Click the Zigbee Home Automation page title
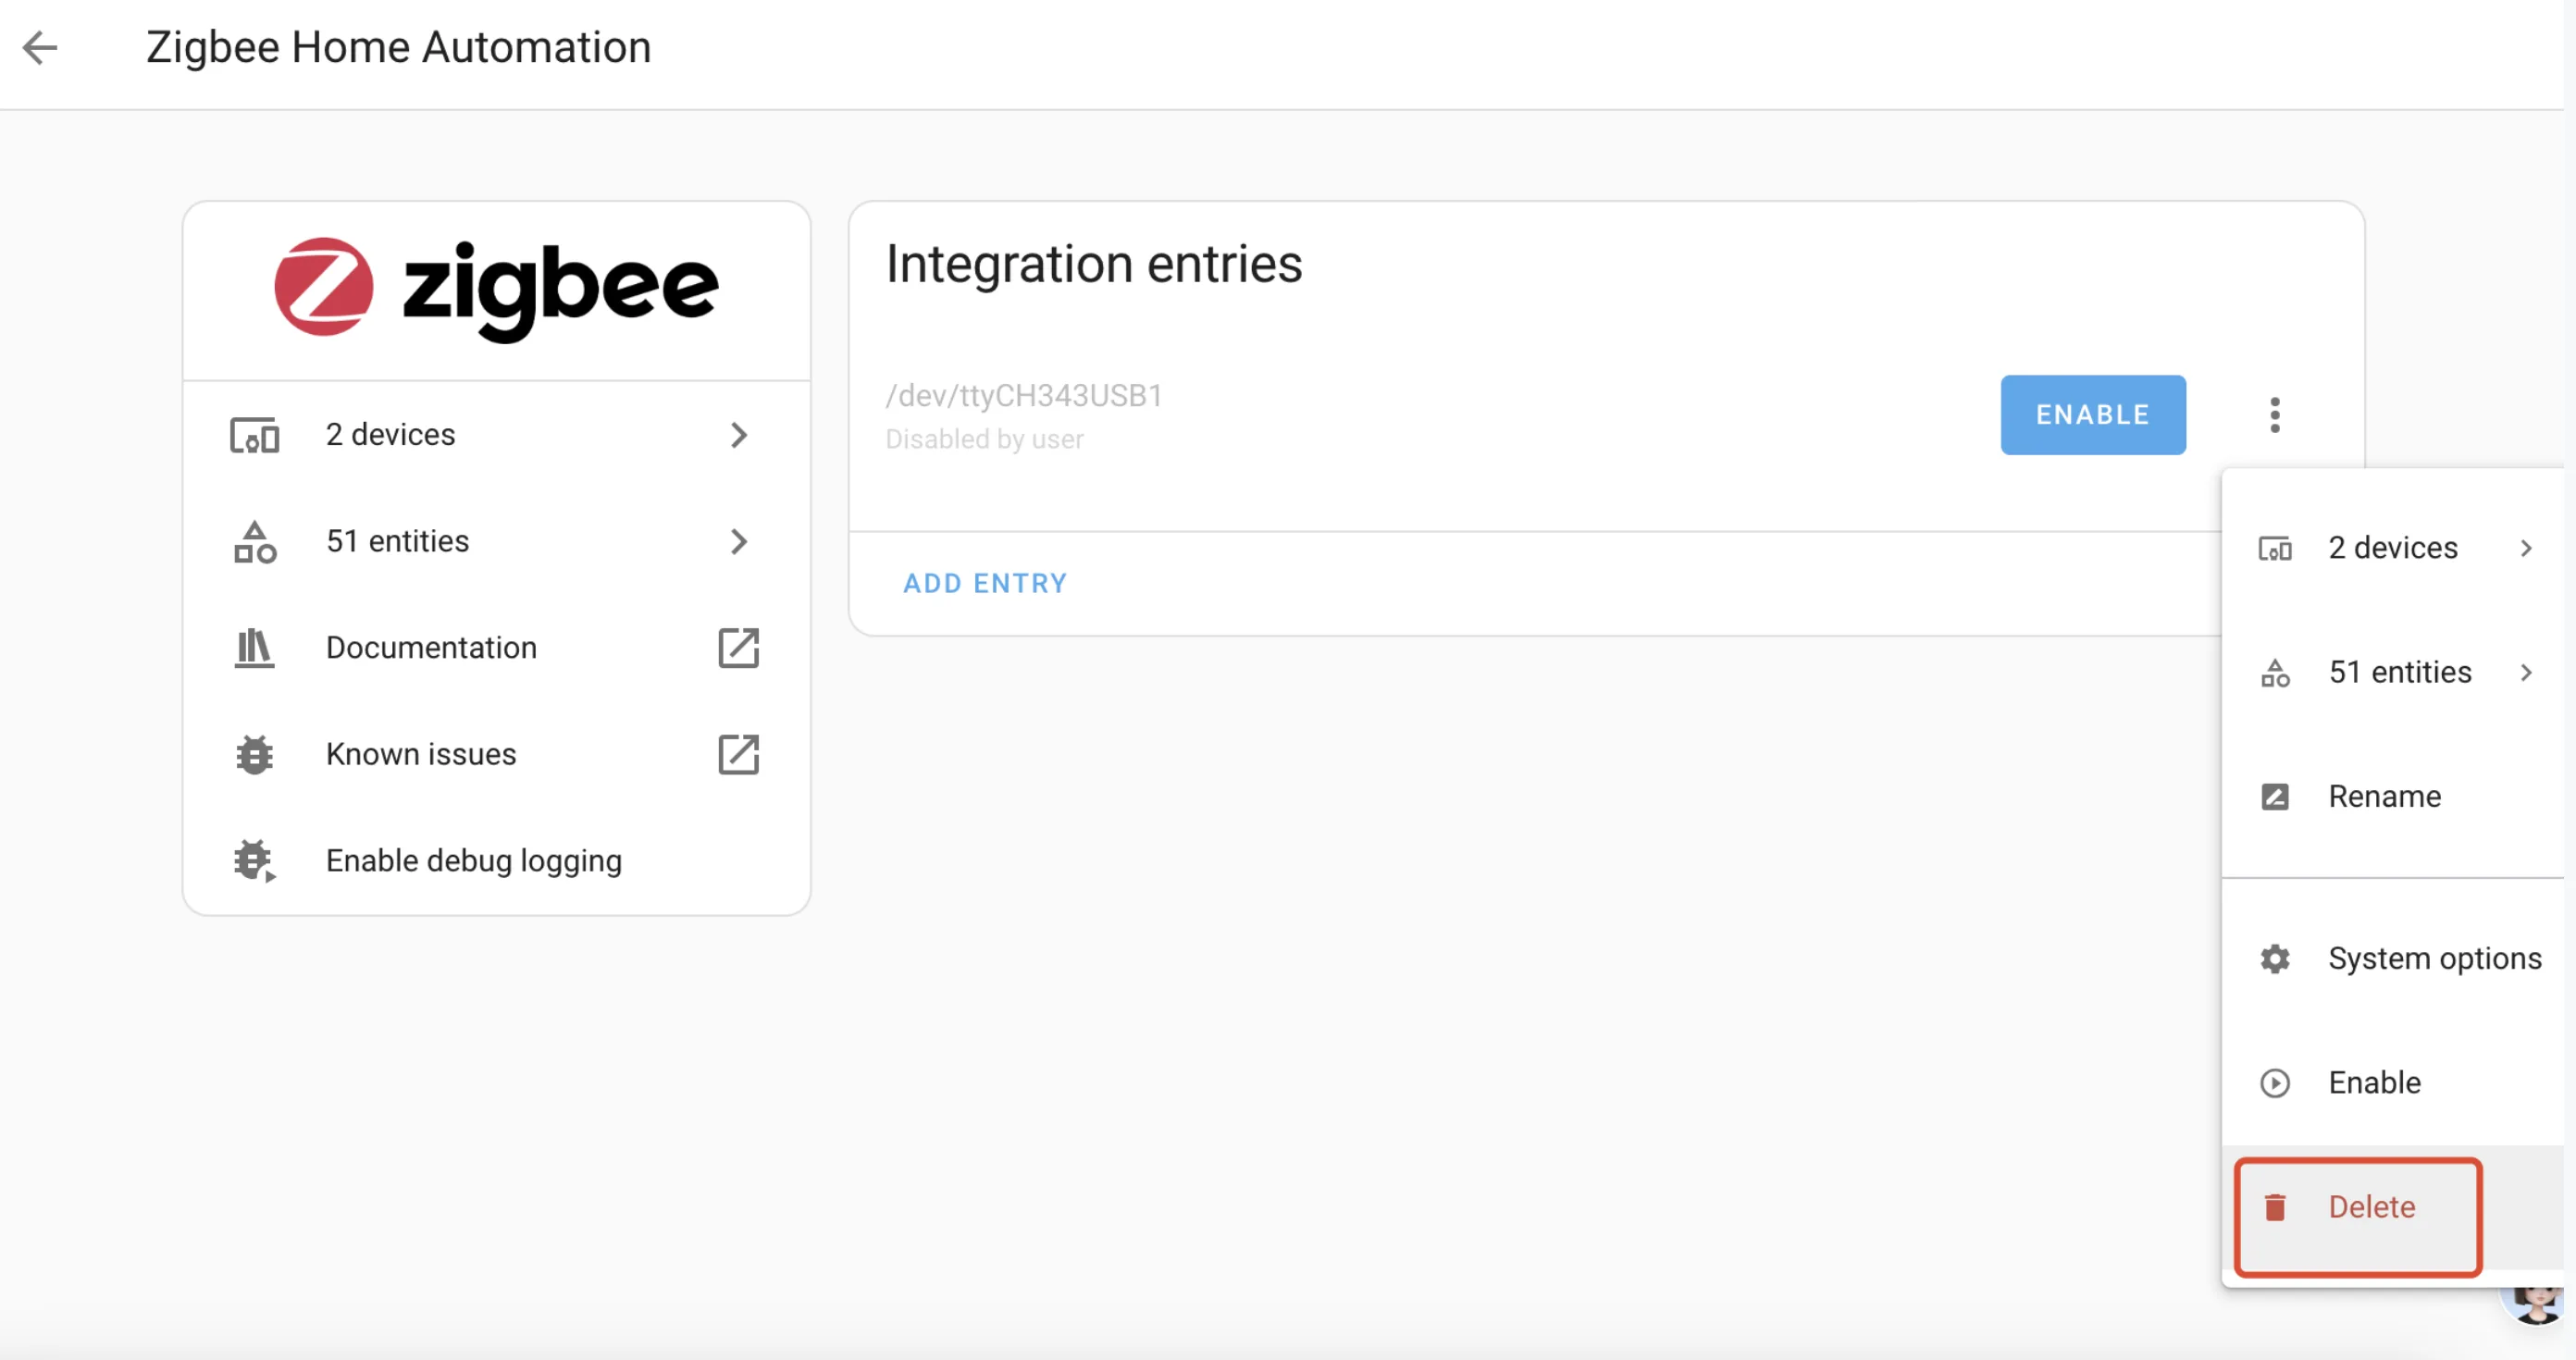2576x1360 pixels. (x=398, y=47)
